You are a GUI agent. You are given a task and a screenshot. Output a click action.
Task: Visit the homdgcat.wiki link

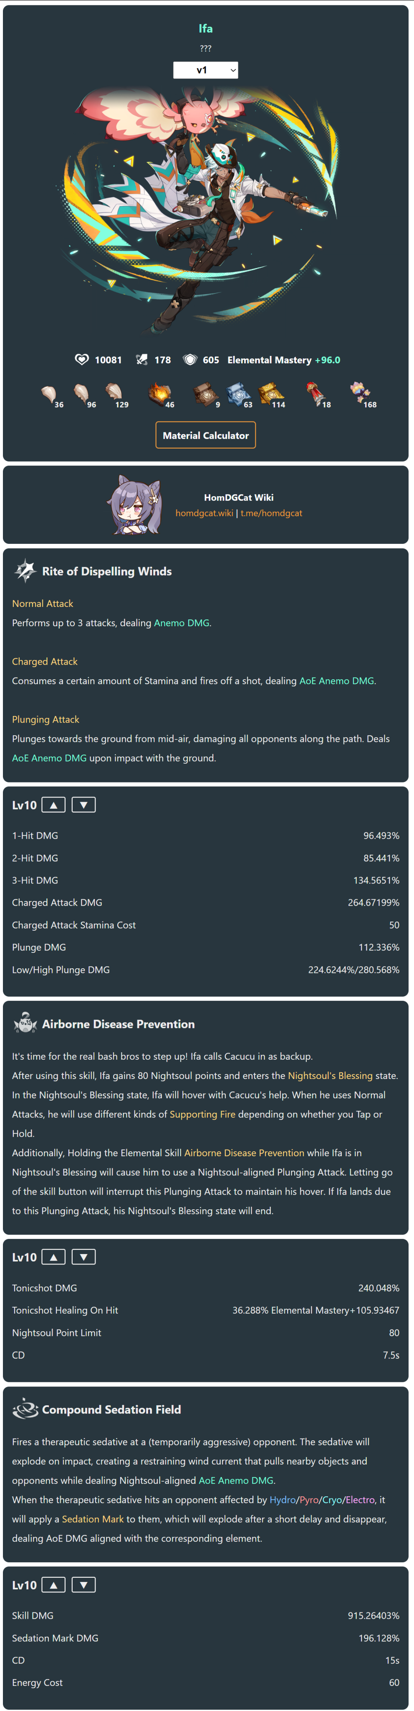point(204,513)
